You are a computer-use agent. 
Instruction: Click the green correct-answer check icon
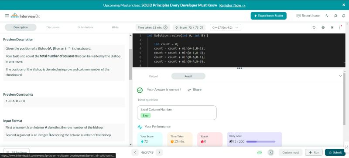pos(140,90)
